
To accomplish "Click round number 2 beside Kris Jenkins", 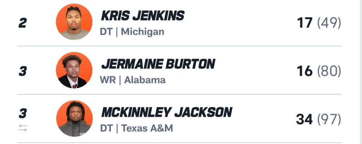I will 23,23.
